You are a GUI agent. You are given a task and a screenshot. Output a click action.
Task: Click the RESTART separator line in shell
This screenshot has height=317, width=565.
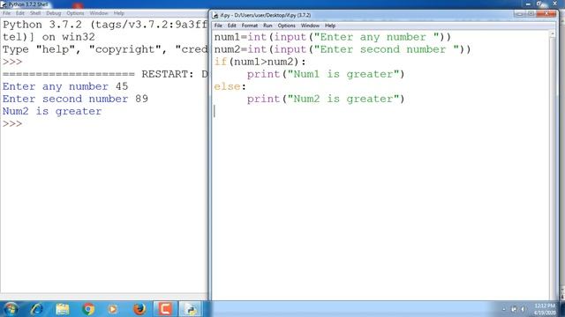pyautogui.click(x=105, y=74)
